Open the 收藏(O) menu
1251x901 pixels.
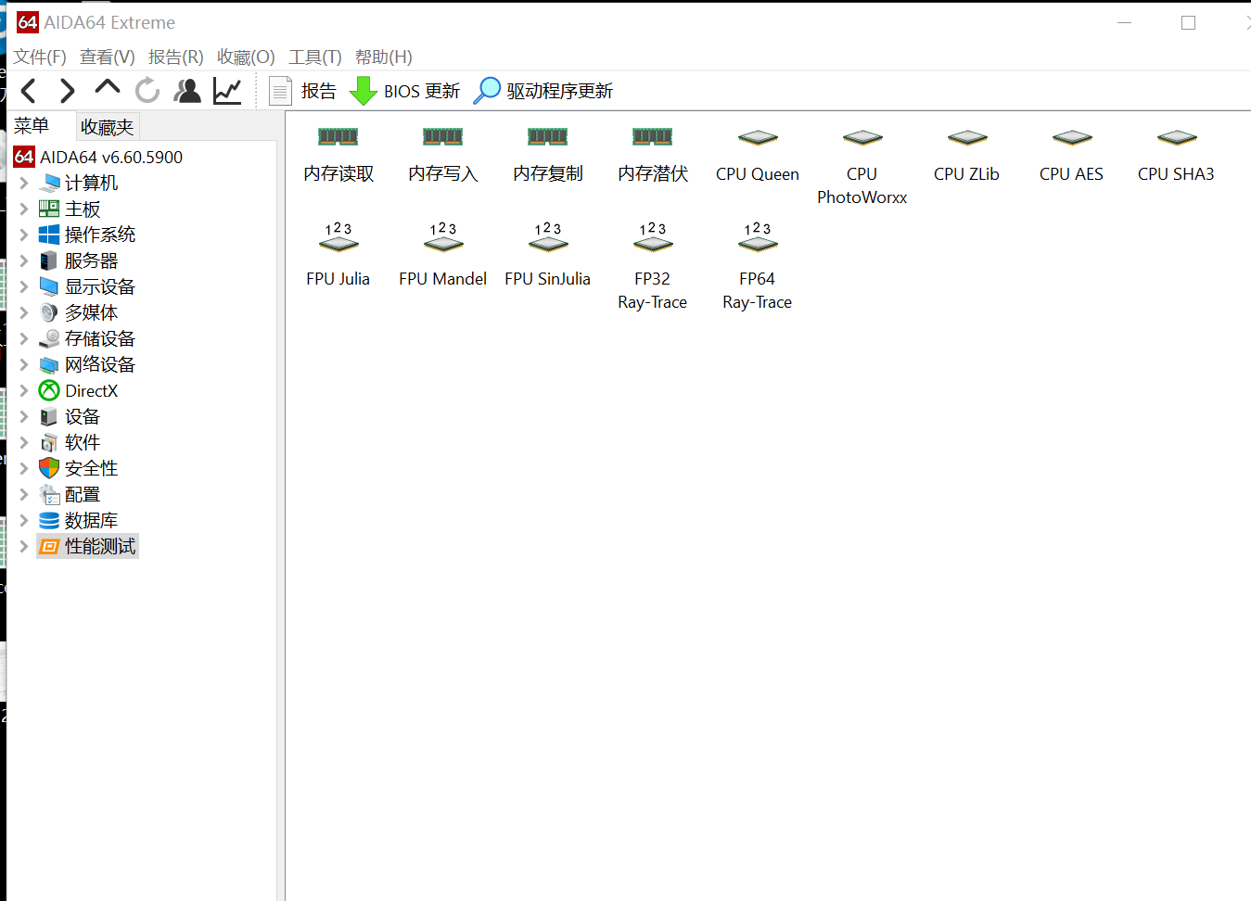click(x=246, y=57)
